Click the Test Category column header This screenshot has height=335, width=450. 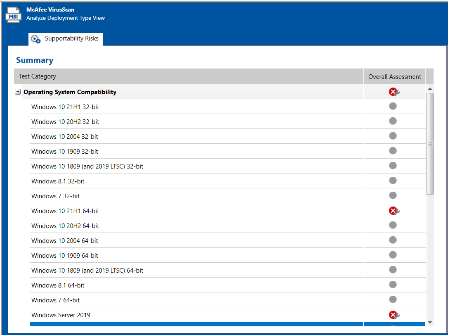click(188, 76)
